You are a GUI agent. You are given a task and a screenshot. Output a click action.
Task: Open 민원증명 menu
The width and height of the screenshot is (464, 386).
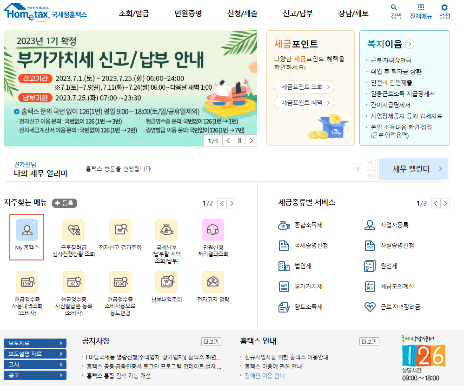(x=188, y=13)
